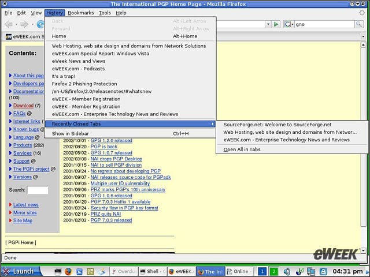Launch Firefox from the taskbar quick-launch icon

[68, 271]
